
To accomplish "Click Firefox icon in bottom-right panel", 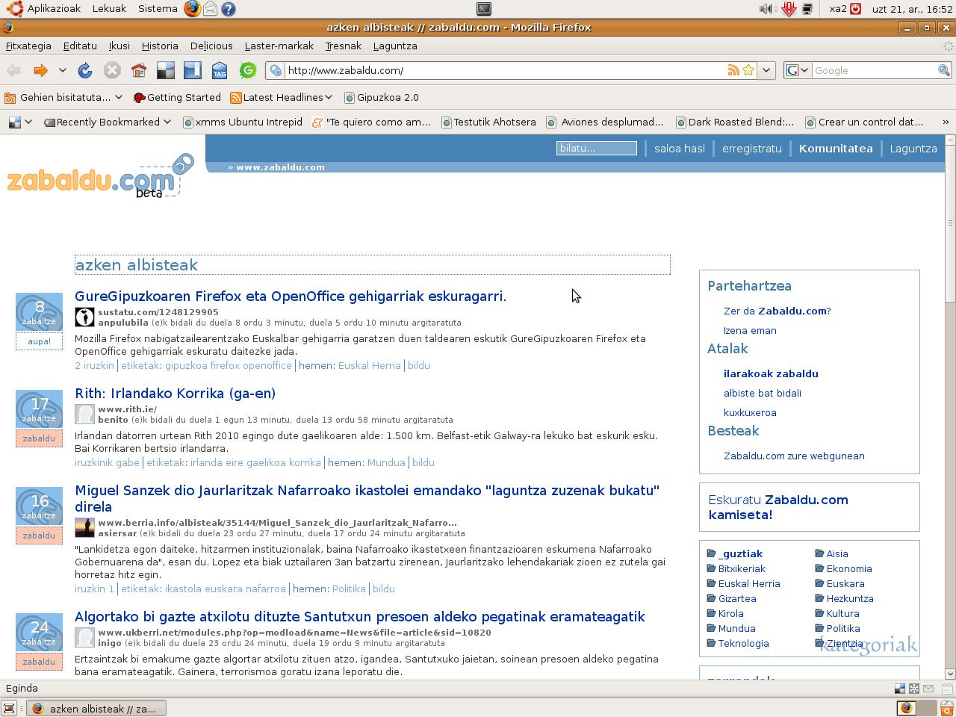I will click(x=906, y=708).
